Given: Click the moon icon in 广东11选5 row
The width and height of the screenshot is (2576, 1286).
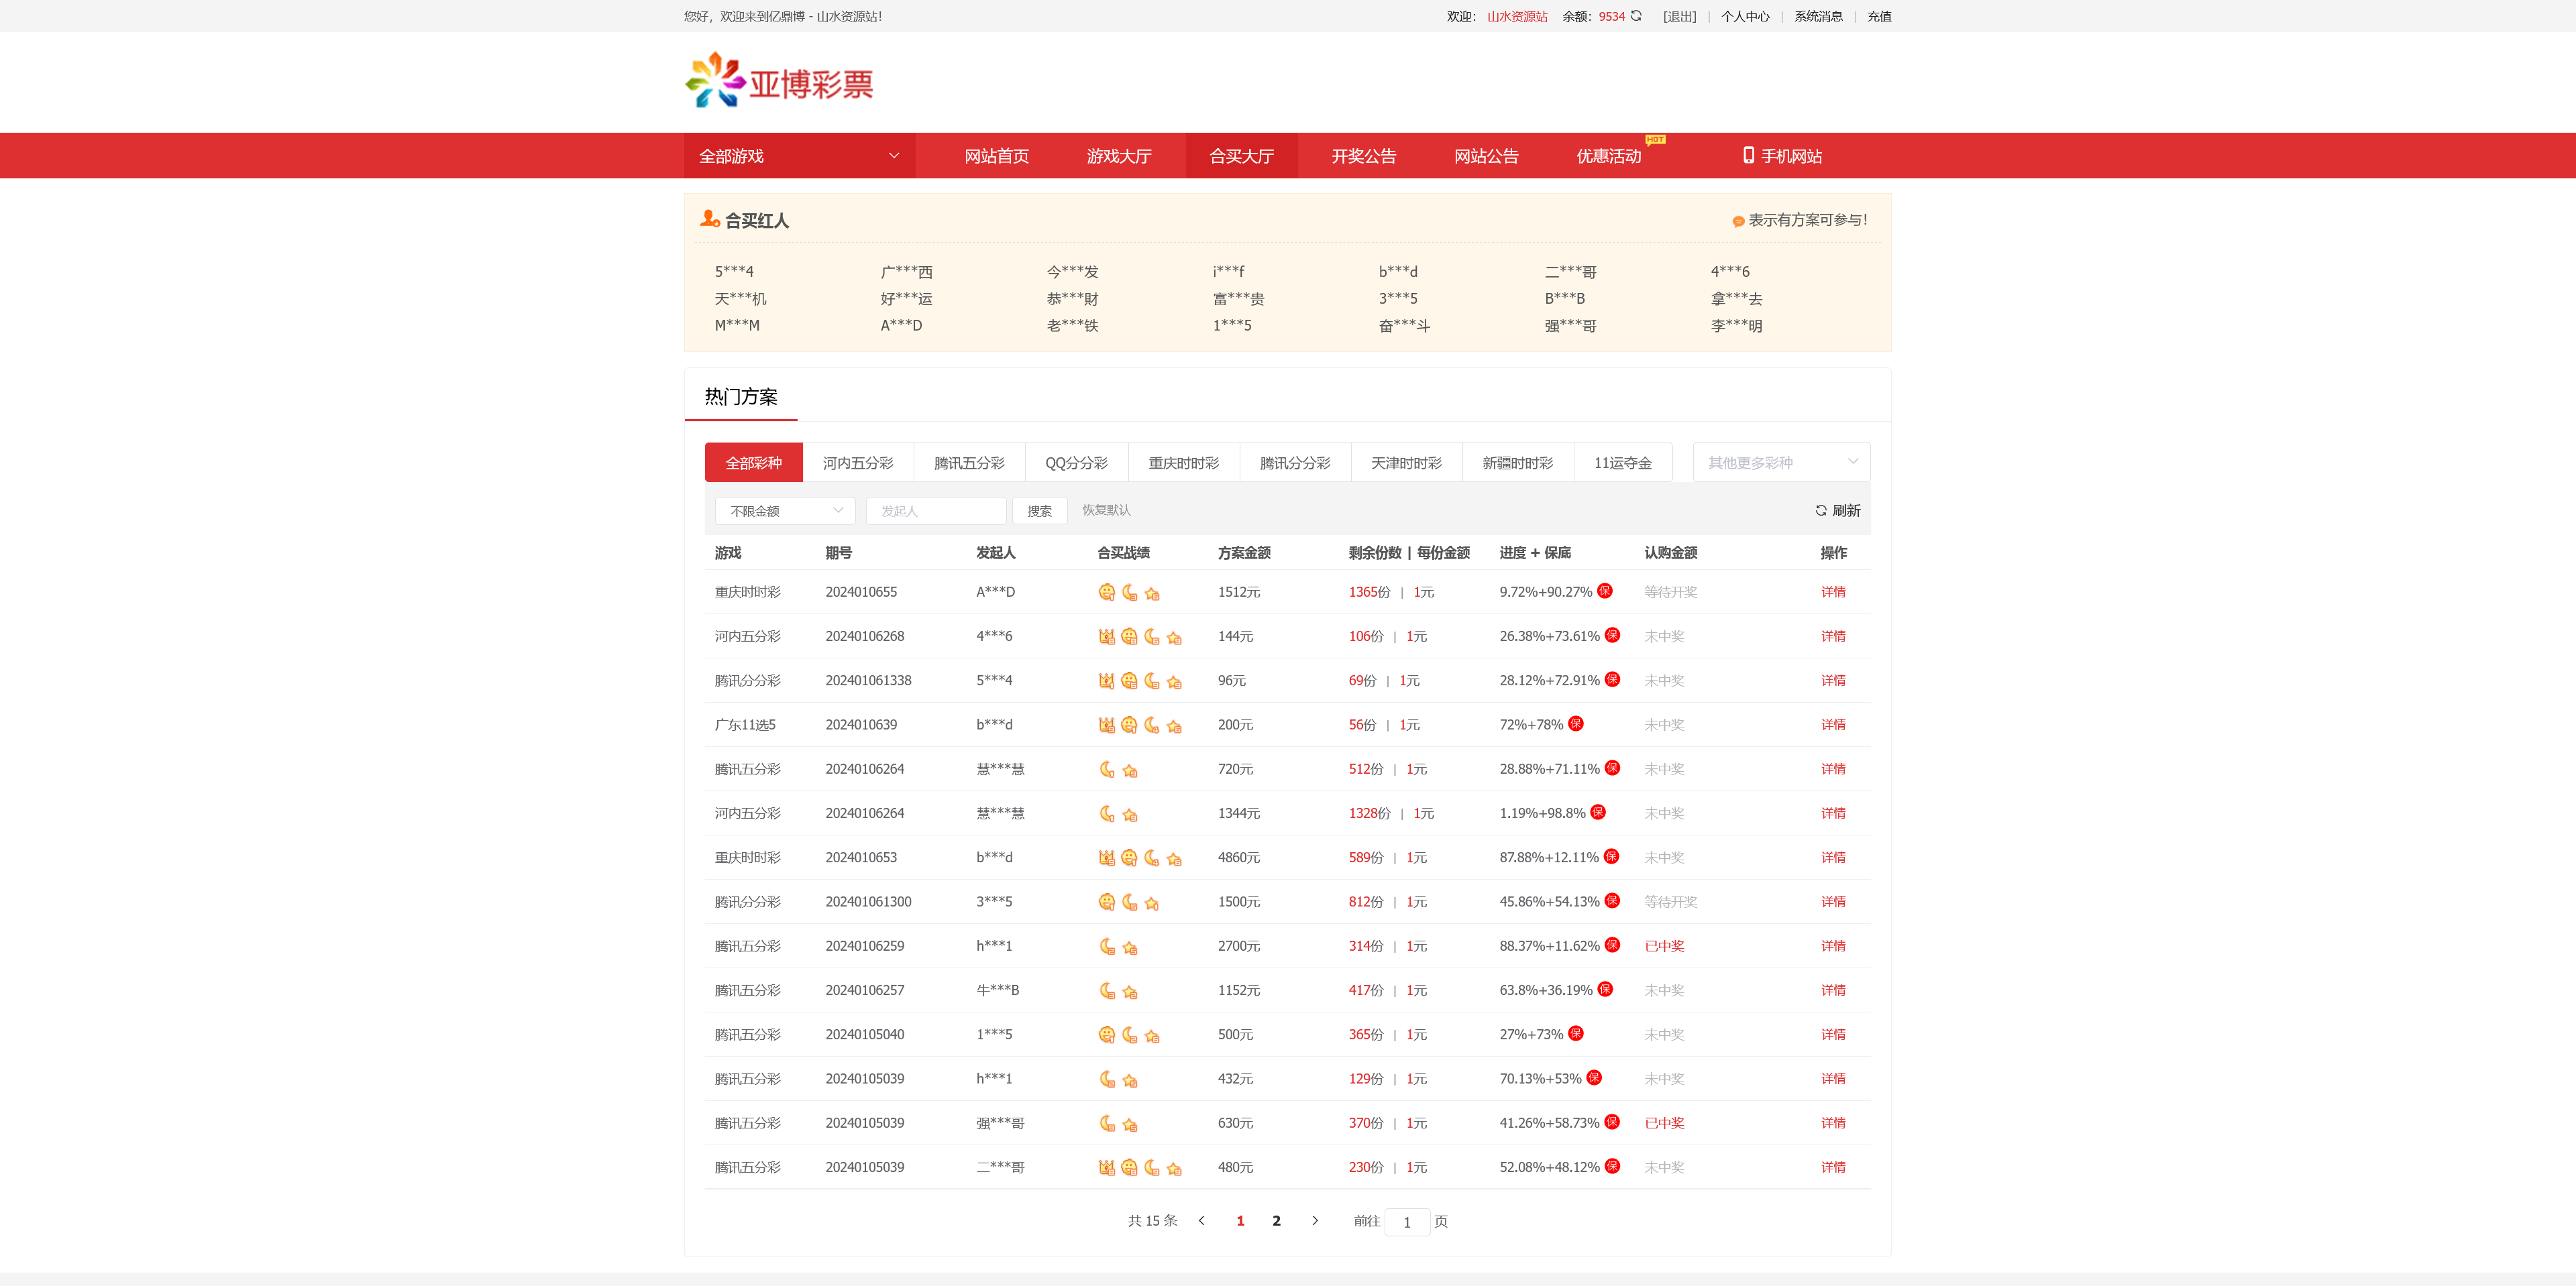Looking at the screenshot, I should (x=1152, y=725).
